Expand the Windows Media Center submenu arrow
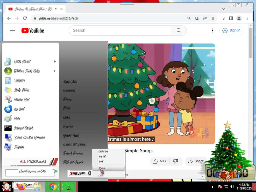 tap(55, 71)
